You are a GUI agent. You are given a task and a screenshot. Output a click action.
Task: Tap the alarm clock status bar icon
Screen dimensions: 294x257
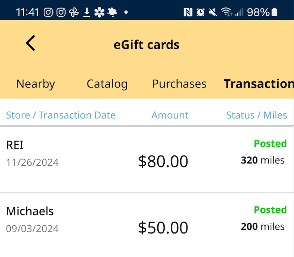200,12
